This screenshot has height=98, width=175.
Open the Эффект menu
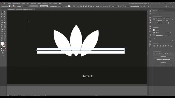click(39, 3)
